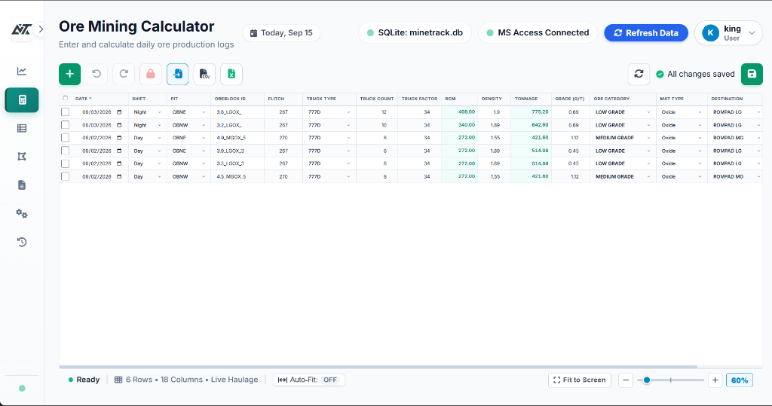
Task: Open the date picker calendar for row 3.2_LGOX_
Action: [x=119, y=125]
